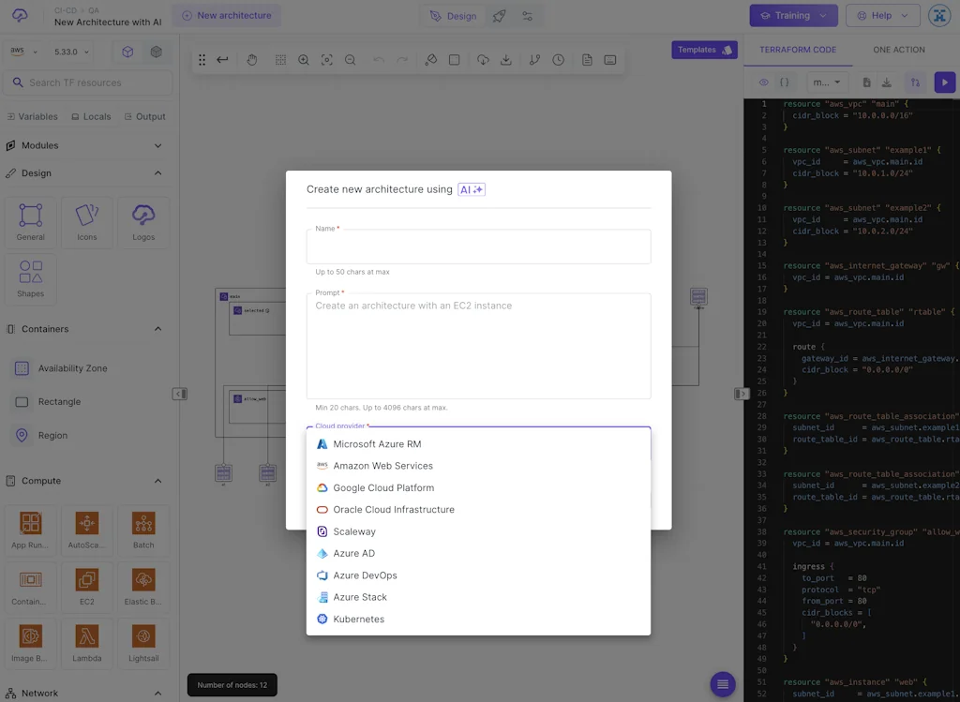This screenshot has width=960, height=702.
Task: Toggle the eye visibility icon in code panel
Action: (x=763, y=82)
